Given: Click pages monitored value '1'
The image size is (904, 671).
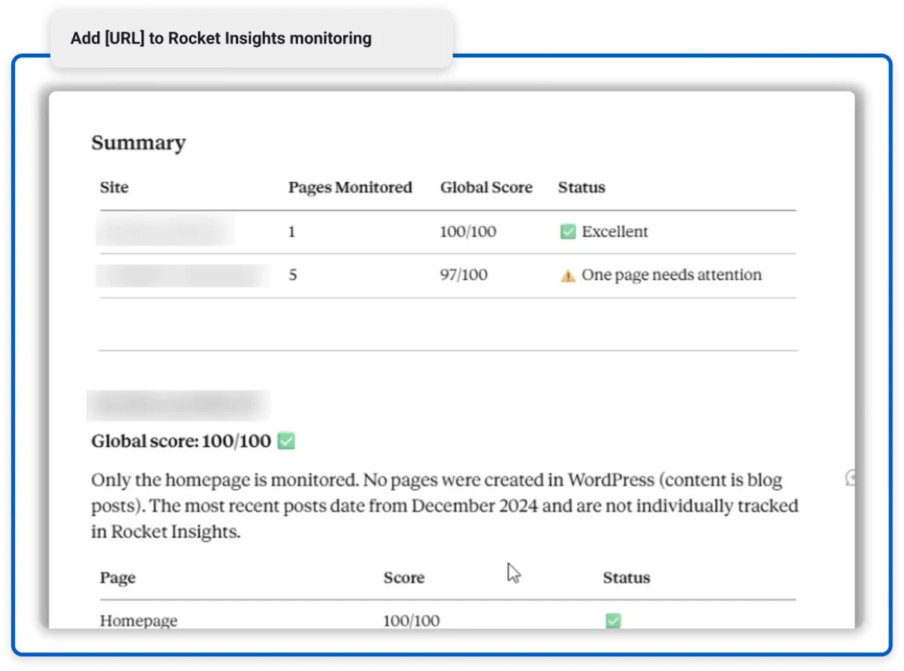Looking at the screenshot, I should pyautogui.click(x=292, y=232).
